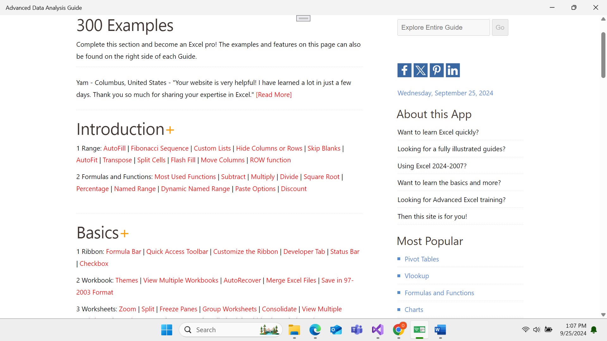Open Vlookup in Most Popular list
This screenshot has height=341, width=607.
click(416, 276)
